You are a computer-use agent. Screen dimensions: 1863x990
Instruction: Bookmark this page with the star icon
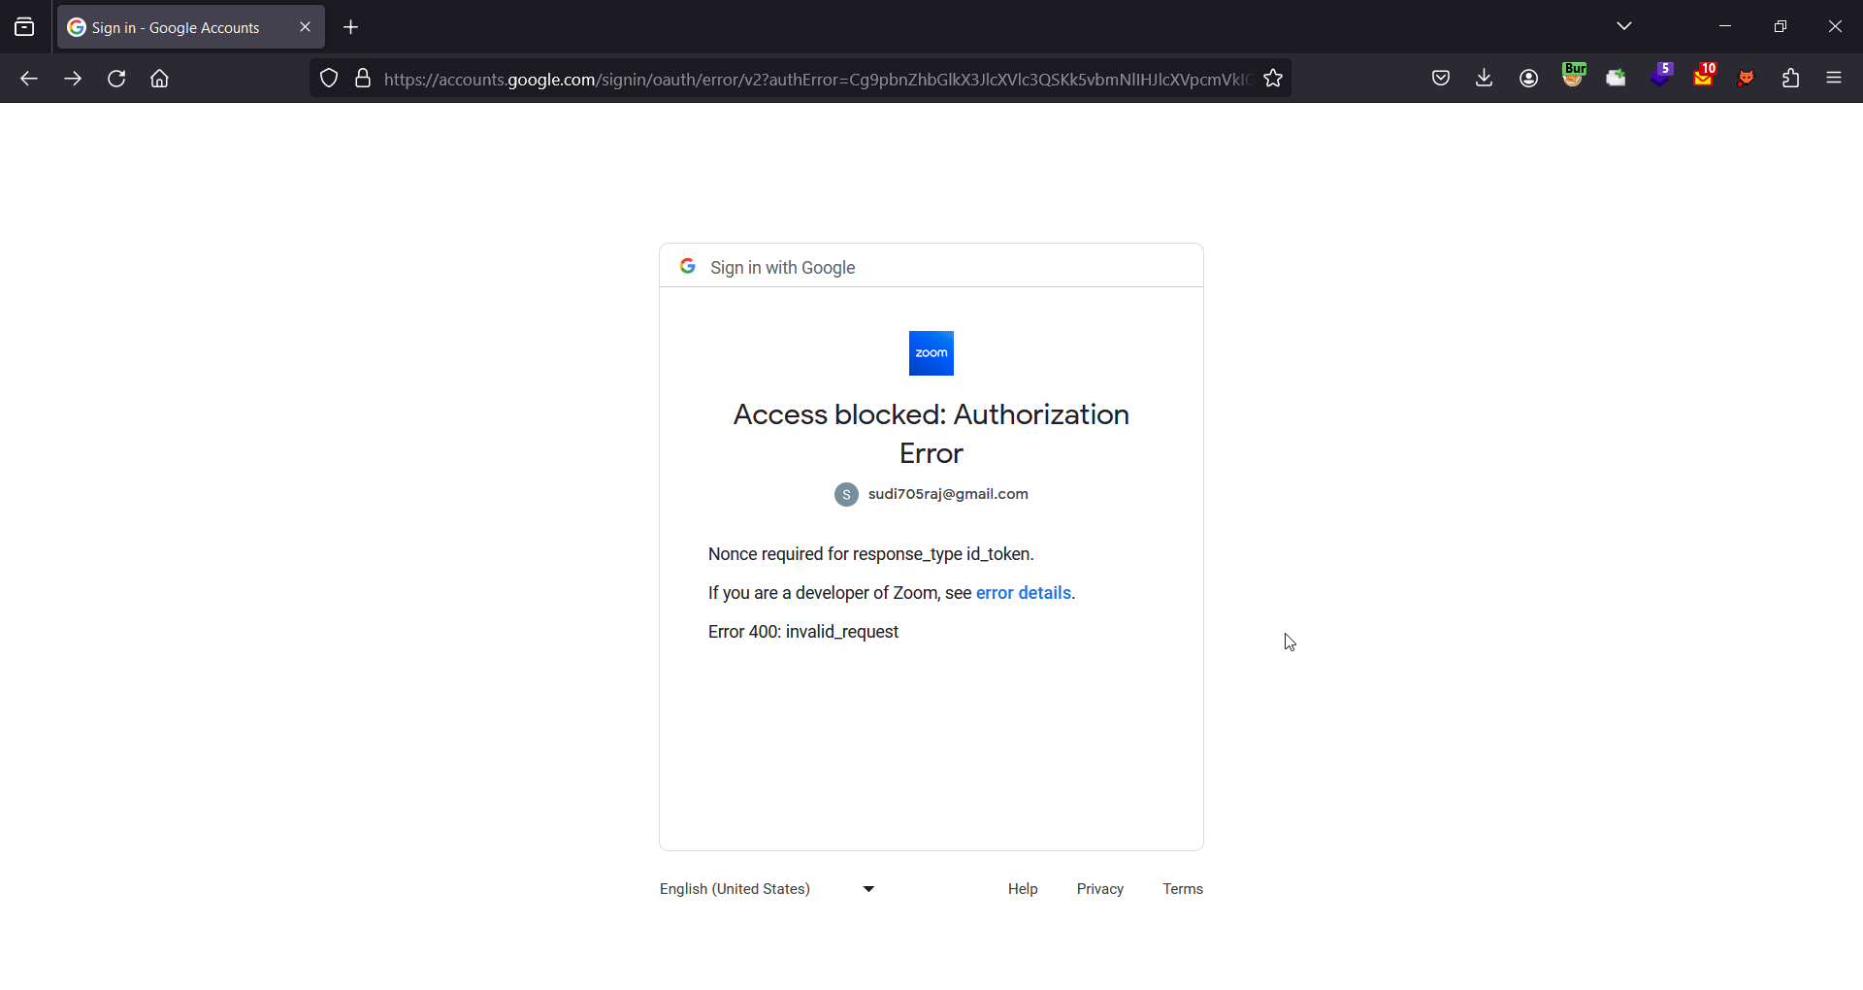(x=1273, y=79)
